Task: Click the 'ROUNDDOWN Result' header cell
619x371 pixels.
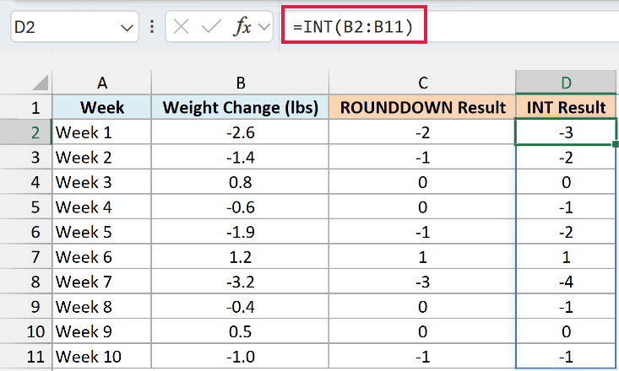Action: (x=422, y=107)
